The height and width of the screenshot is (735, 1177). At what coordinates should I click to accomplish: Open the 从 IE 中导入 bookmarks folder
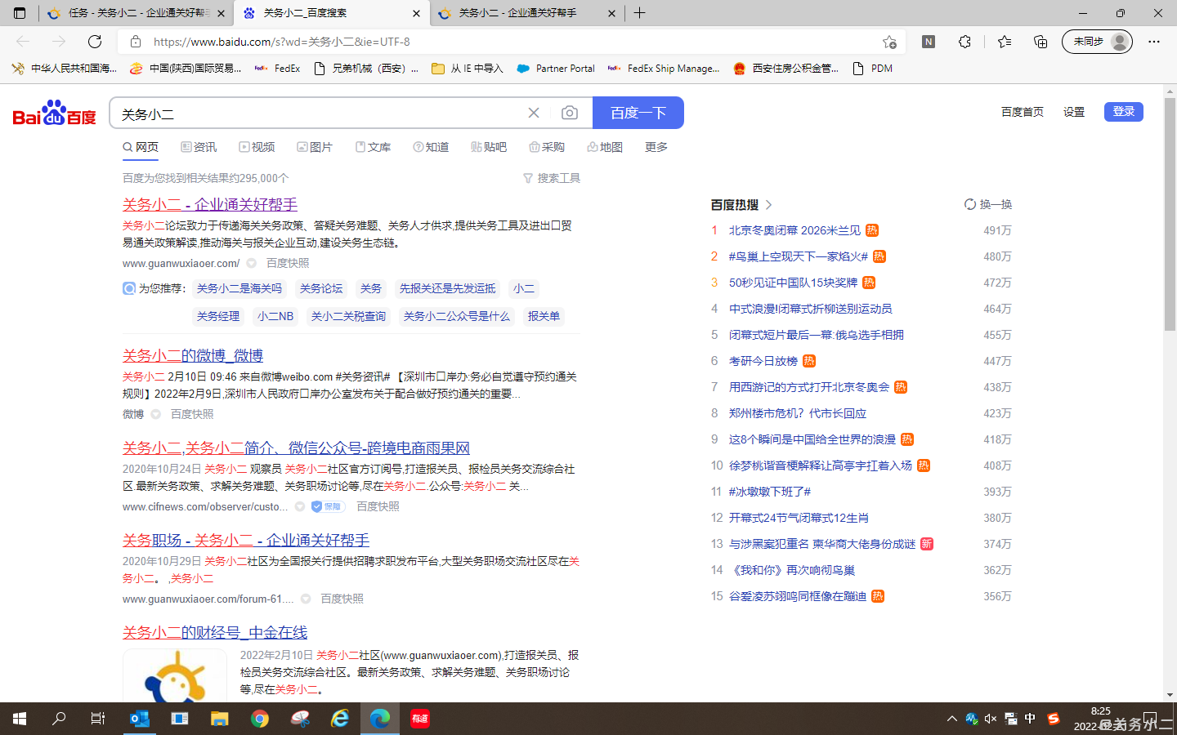(x=468, y=69)
